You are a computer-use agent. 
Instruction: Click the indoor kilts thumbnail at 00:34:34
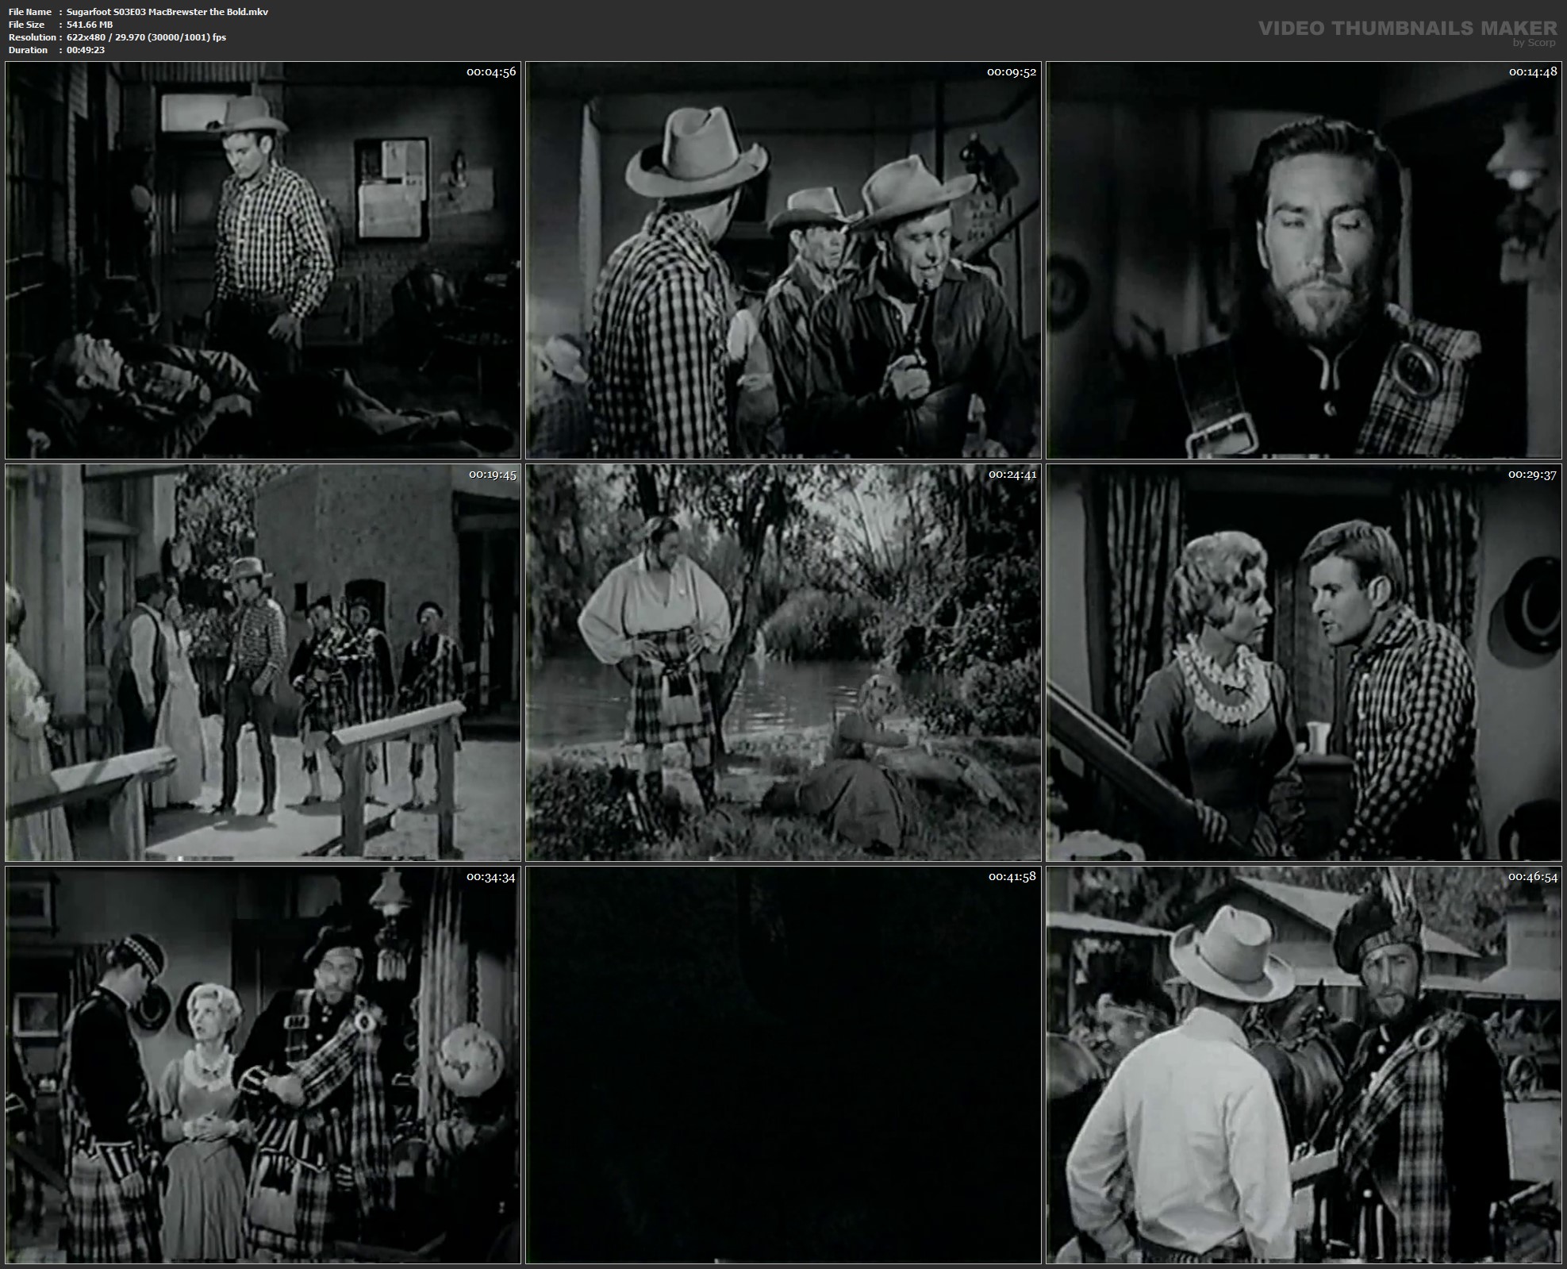[263, 1065]
